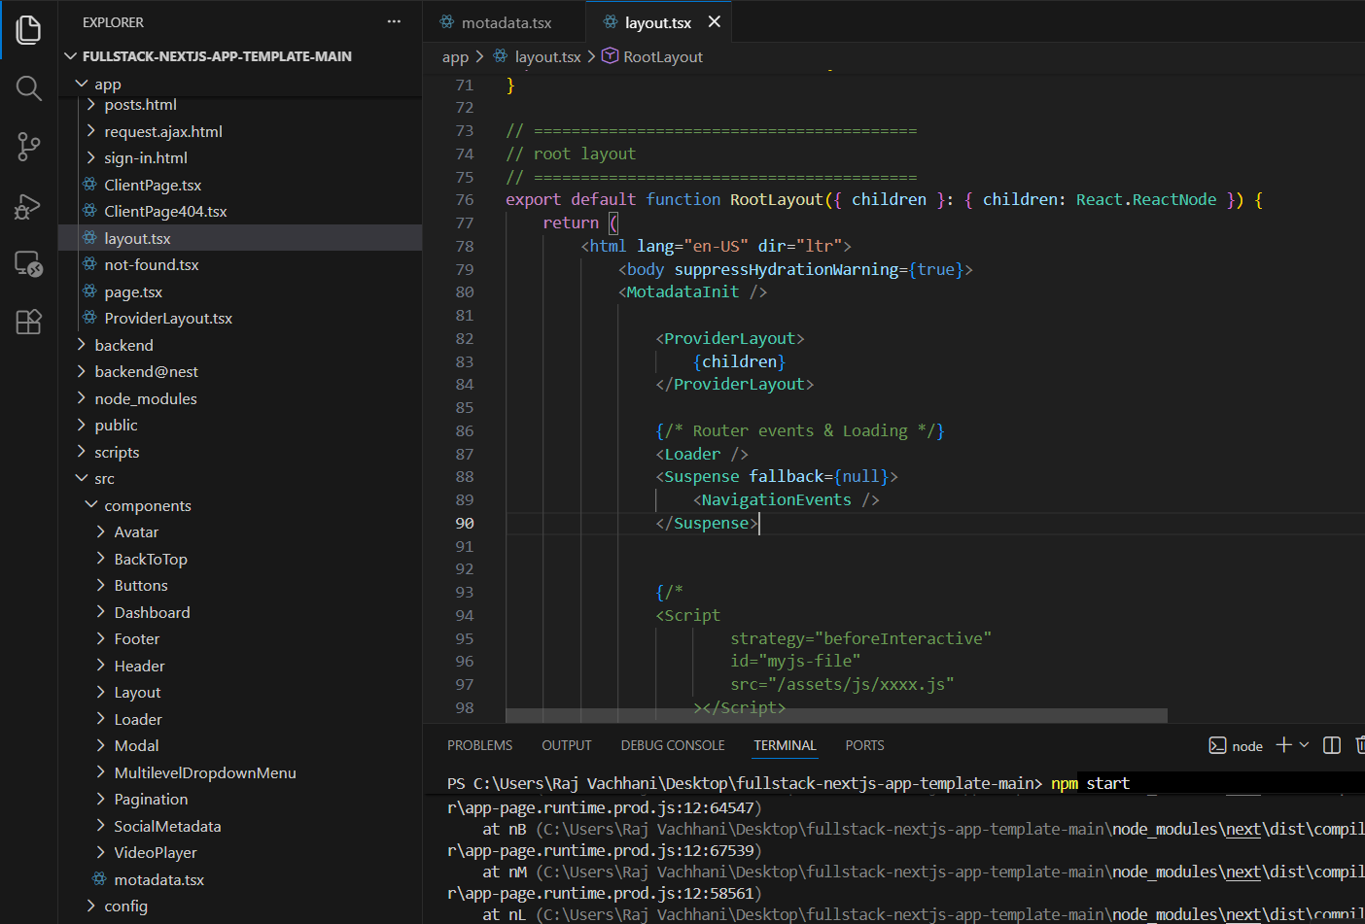Click the layout.tsx file icon in breadcrumb
This screenshot has height=924, width=1365.
pos(501,56)
